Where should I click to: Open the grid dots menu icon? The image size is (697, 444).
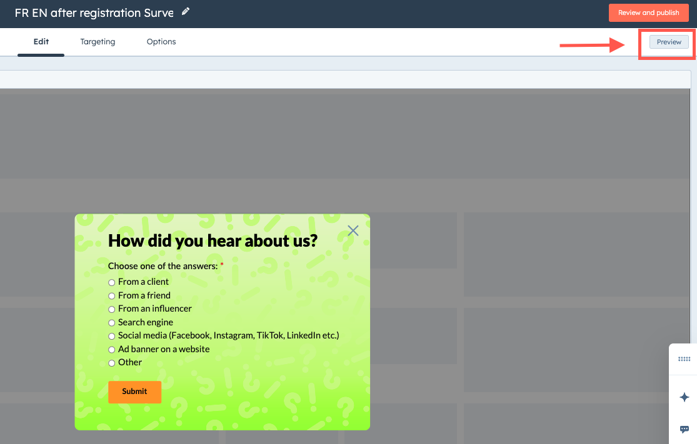(x=684, y=358)
